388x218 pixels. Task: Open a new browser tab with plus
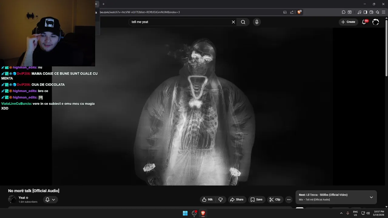[x=103, y=4]
